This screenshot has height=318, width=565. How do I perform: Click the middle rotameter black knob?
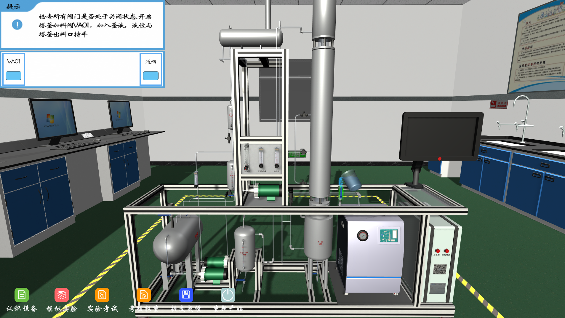pos(261,166)
